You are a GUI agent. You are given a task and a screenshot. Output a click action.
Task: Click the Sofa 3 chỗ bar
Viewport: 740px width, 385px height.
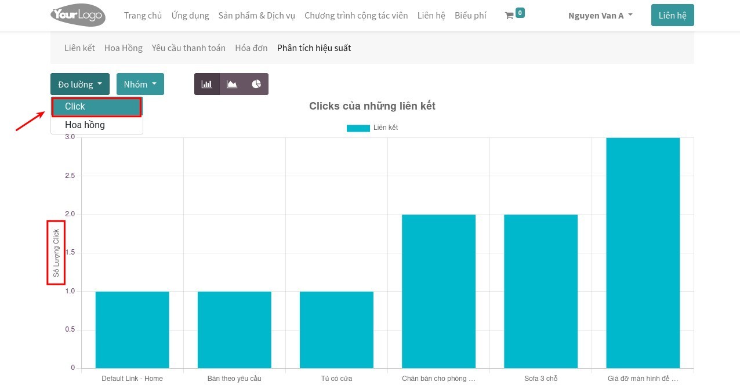(x=541, y=291)
